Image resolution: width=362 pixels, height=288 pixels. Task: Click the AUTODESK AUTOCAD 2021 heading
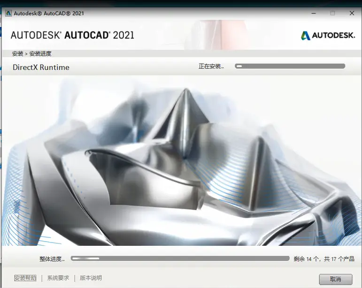coord(72,35)
